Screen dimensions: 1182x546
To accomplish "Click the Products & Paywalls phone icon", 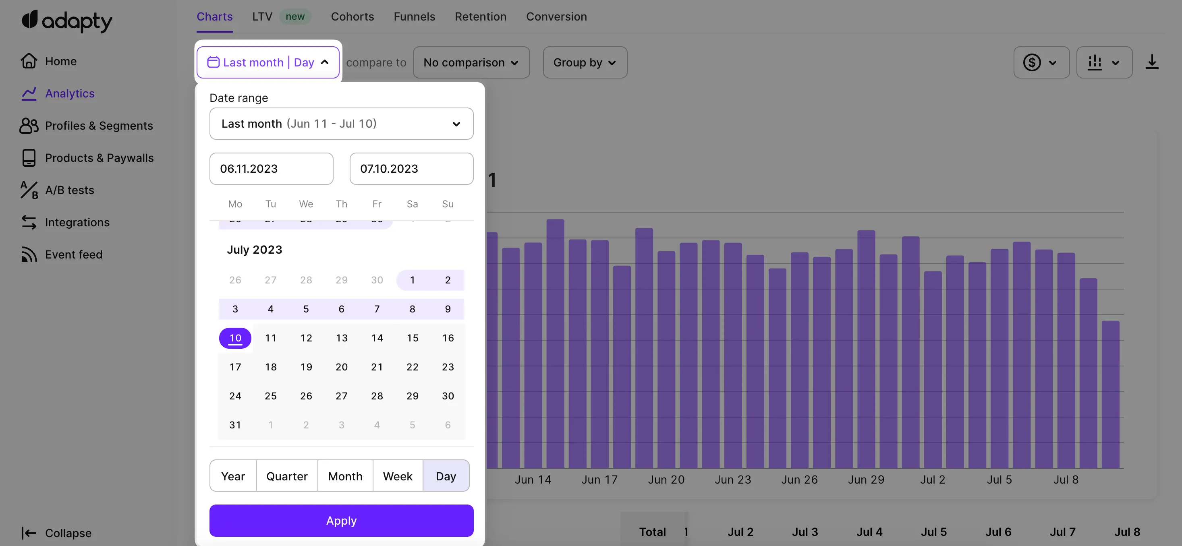I will tap(29, 158).
